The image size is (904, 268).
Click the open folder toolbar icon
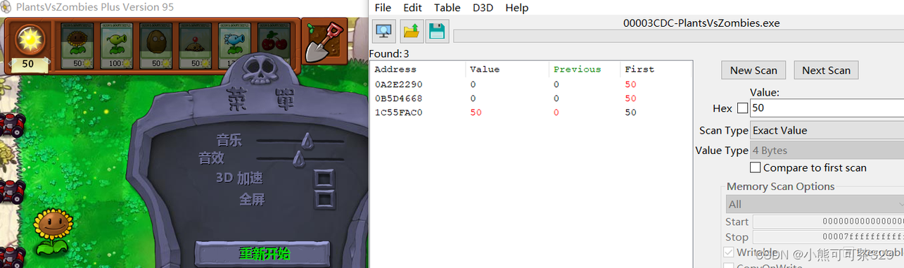(412, 31)
